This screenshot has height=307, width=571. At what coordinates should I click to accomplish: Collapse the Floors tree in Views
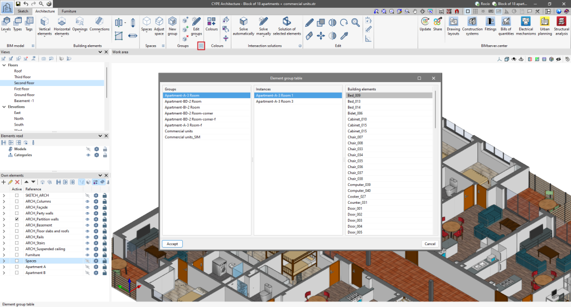(3, 65)
